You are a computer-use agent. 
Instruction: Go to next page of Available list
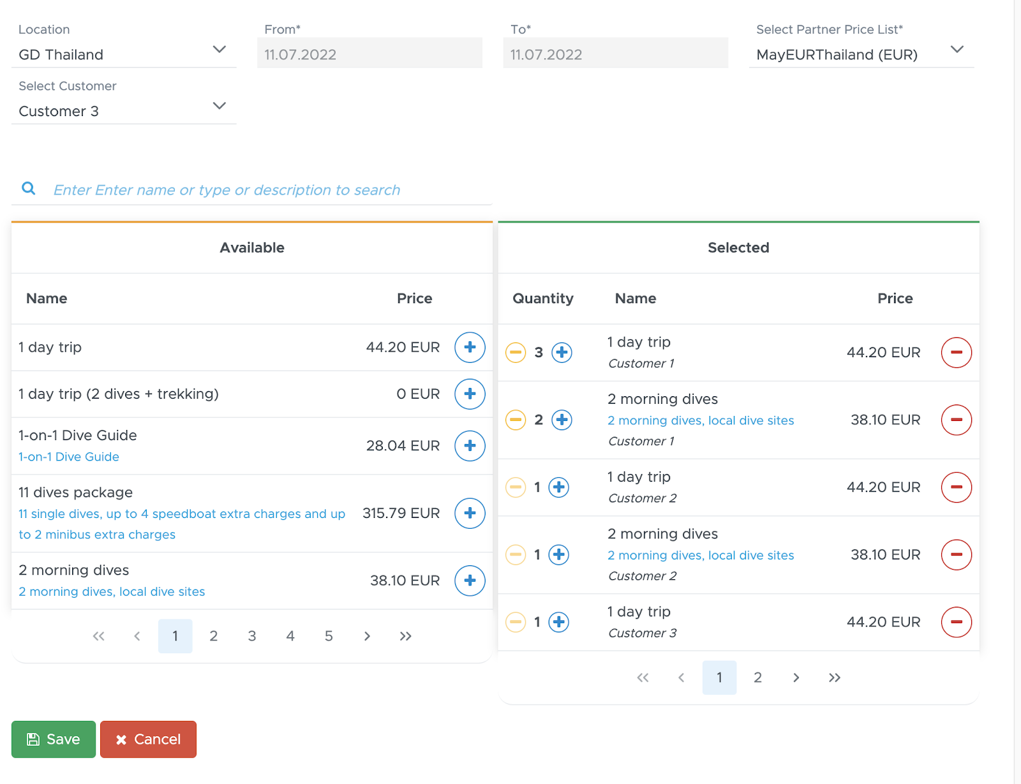coord(367,636)
